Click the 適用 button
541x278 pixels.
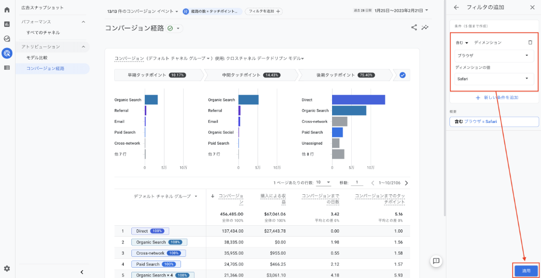pyautogui.click(x=526, y=271)
